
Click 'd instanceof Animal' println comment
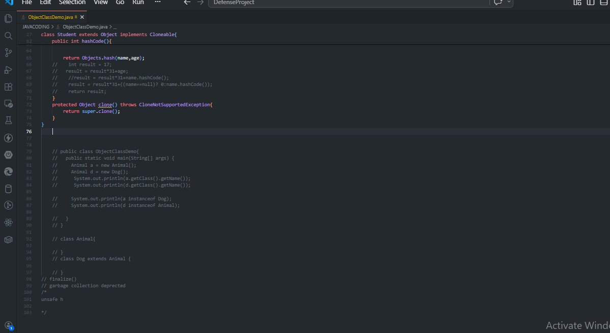pyautogui.click(x=125, y=205)
